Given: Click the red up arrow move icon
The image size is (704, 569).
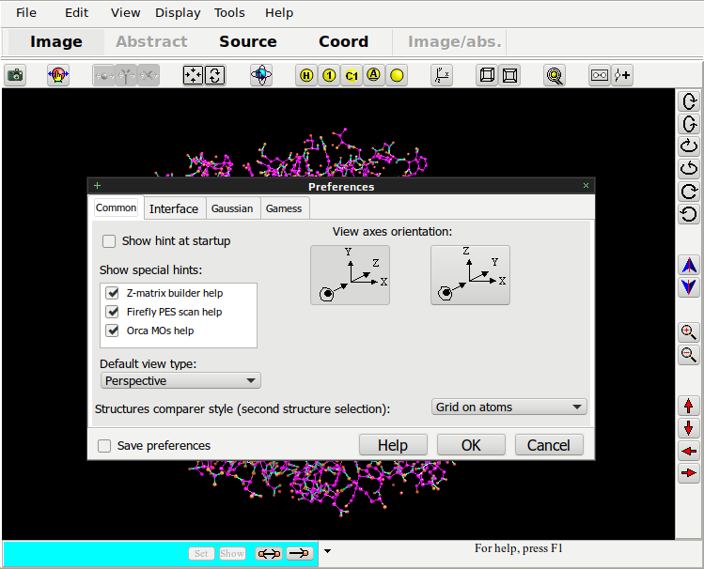Looking at the screenshot, I should 689,406.
